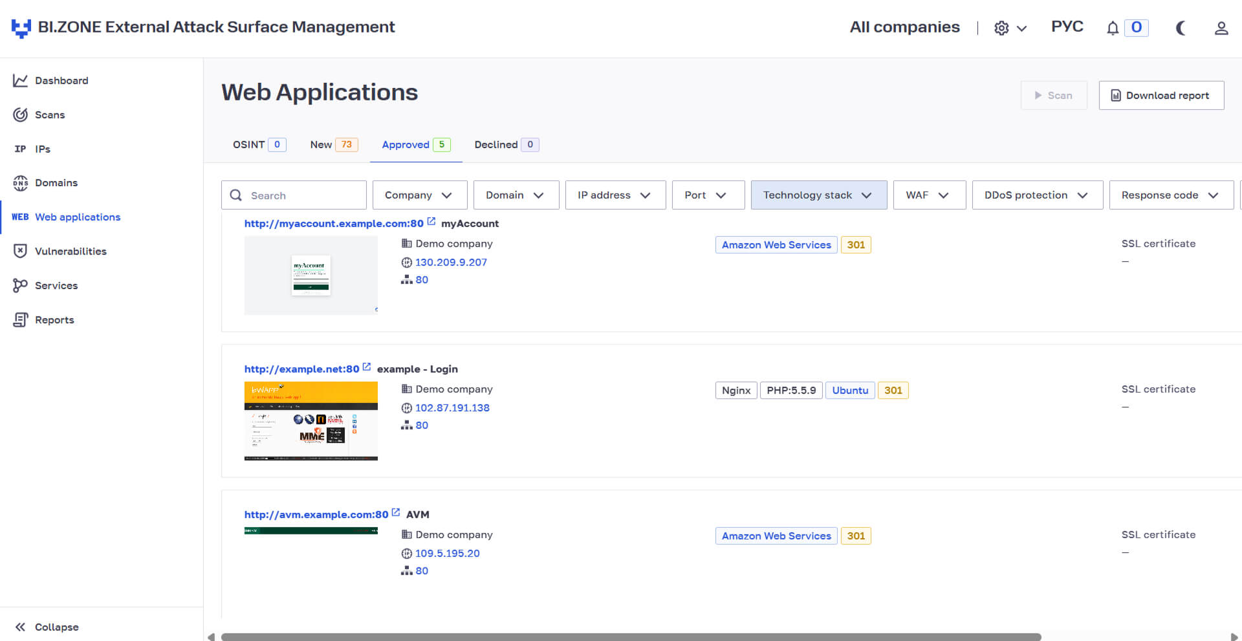Viewport: 1242px width, 641px height.
Task: Open Reports in sidebar
Action: pyautogui.click(x=43, y=320)
